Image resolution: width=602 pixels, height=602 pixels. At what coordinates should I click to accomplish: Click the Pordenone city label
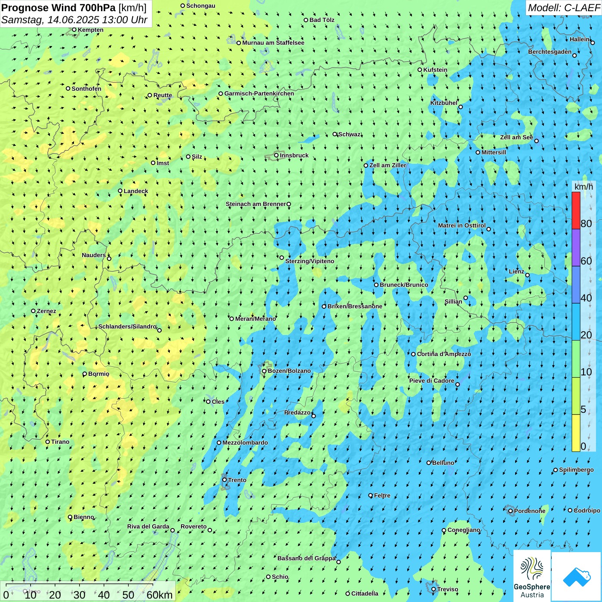(530, 511)
